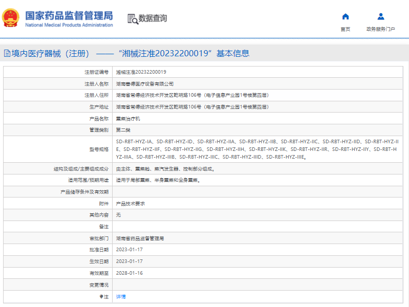Viewport: 409px width, 307px height.
Task: Click the 注册人名称 row label
Action: [x=97, y=84]
